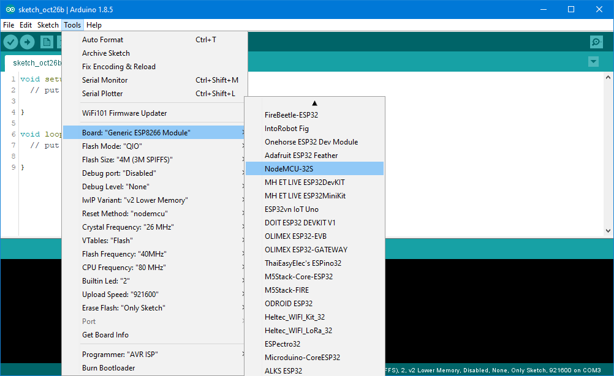Click the Verify button to compile sketch
This screenshot has width=614, height=376.
pyautogui.click(x=10, y=42)
